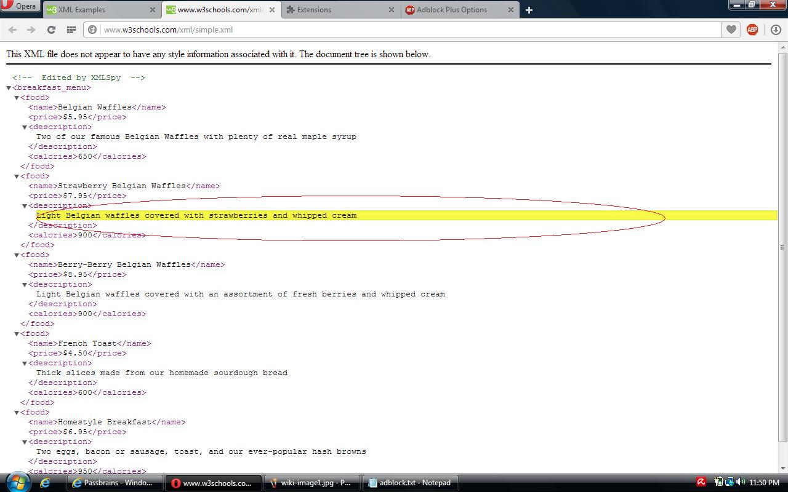Screen dimensions: 788x492
Task: Go back to the previous page
Action: 12,30
